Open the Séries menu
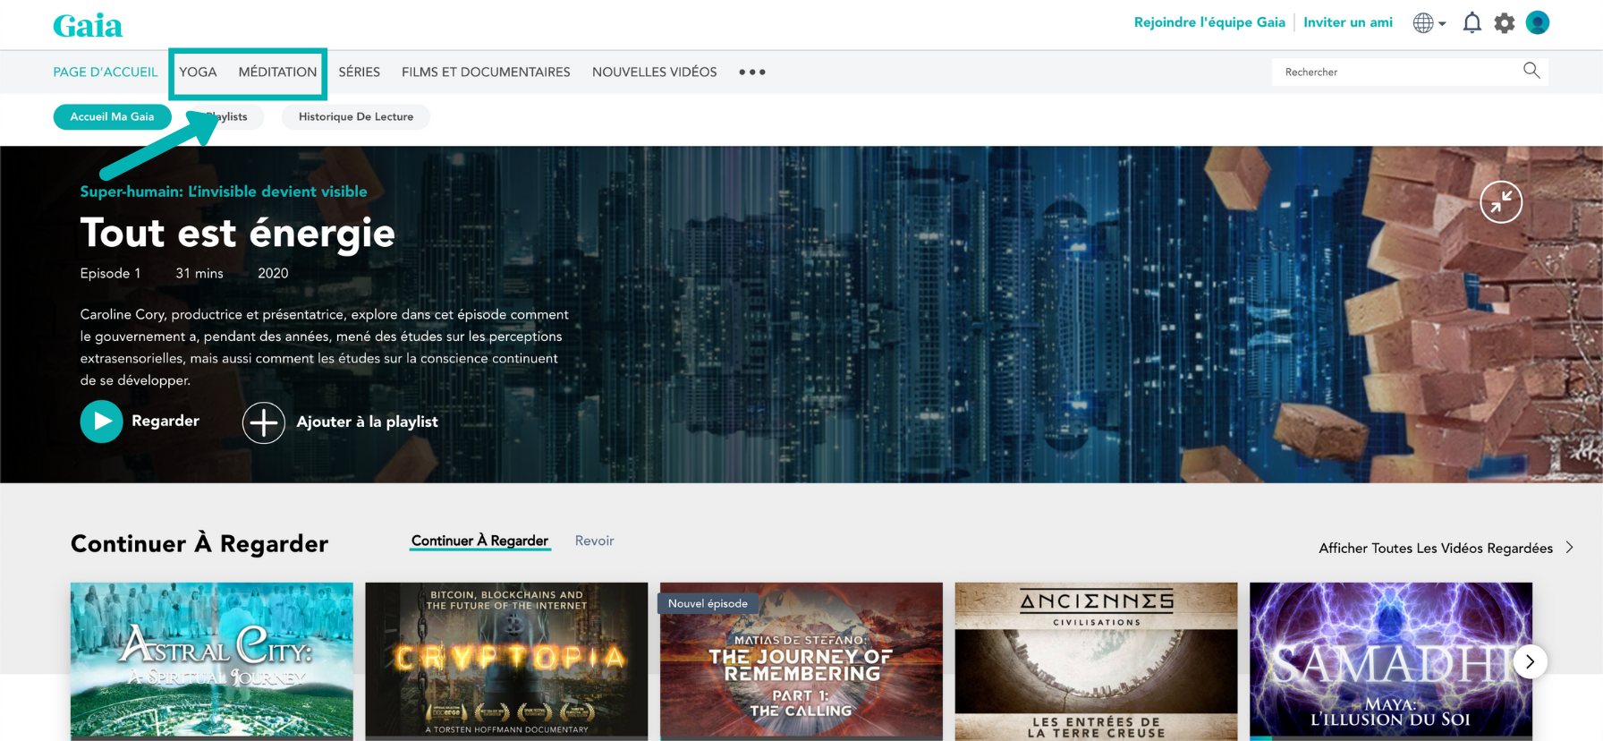This screenshot has width=1603, height=741. (359, 72)
